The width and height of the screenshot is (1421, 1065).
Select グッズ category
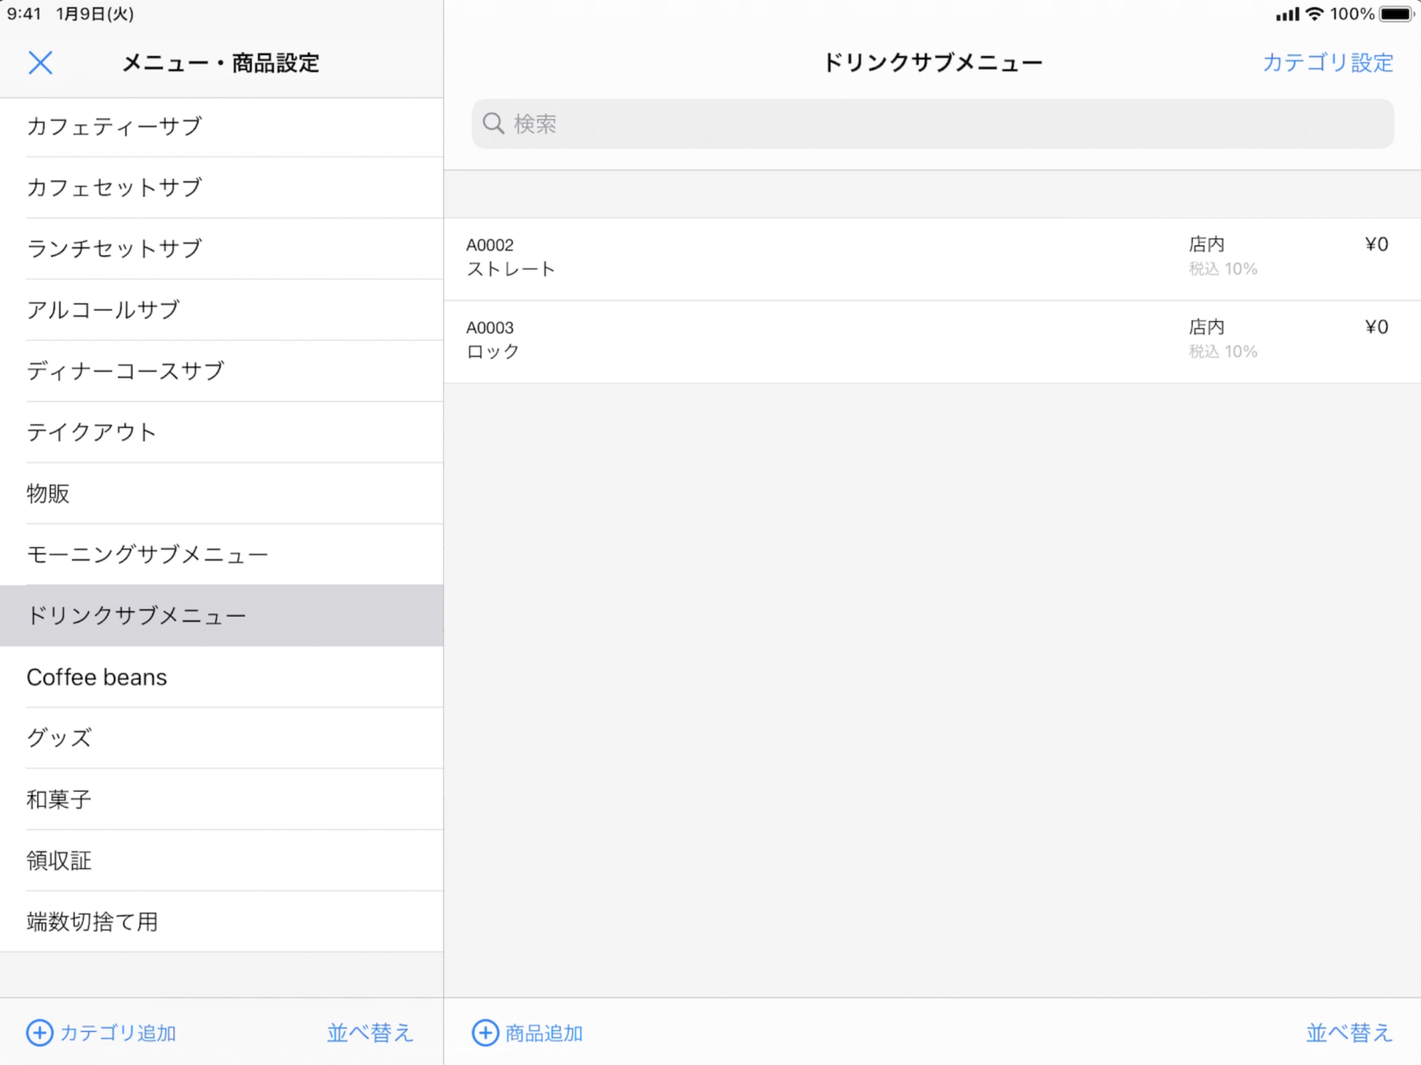click(222, 738)
